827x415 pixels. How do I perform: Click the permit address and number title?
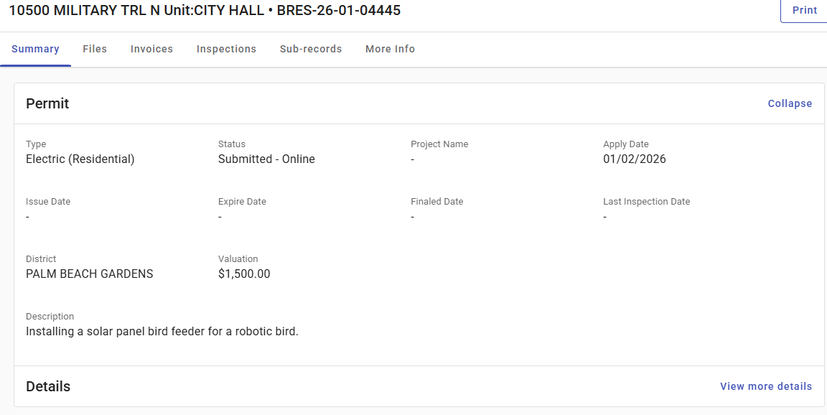(x=205, y=10)
